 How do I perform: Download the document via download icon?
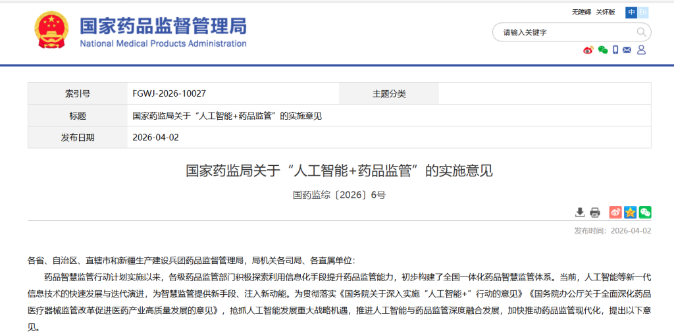(x=580, y=212)
